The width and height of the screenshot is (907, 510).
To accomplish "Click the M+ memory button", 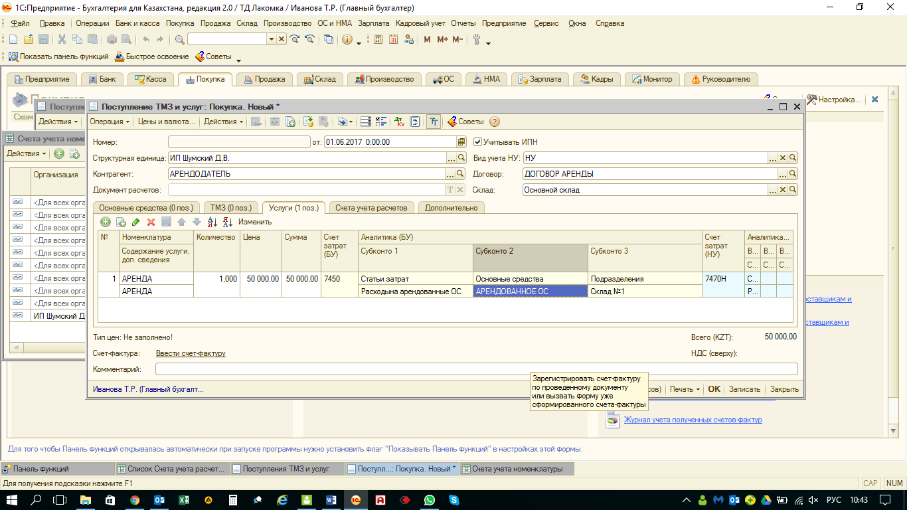I will 442,39.
